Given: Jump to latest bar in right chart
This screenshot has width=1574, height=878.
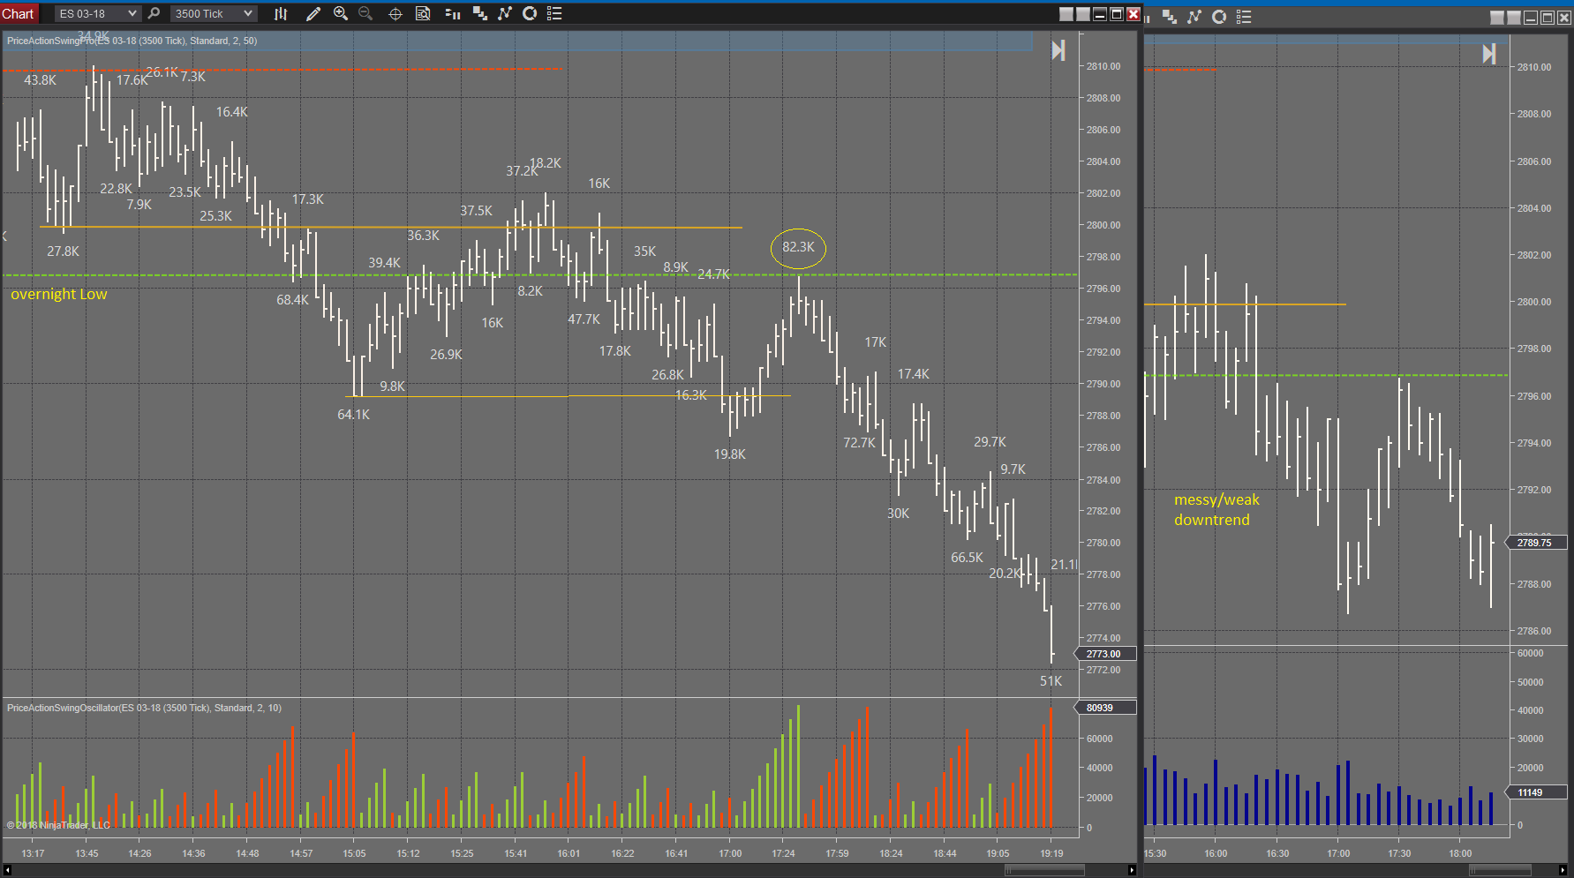Looking at the screenshot, I should point(1489,55).
